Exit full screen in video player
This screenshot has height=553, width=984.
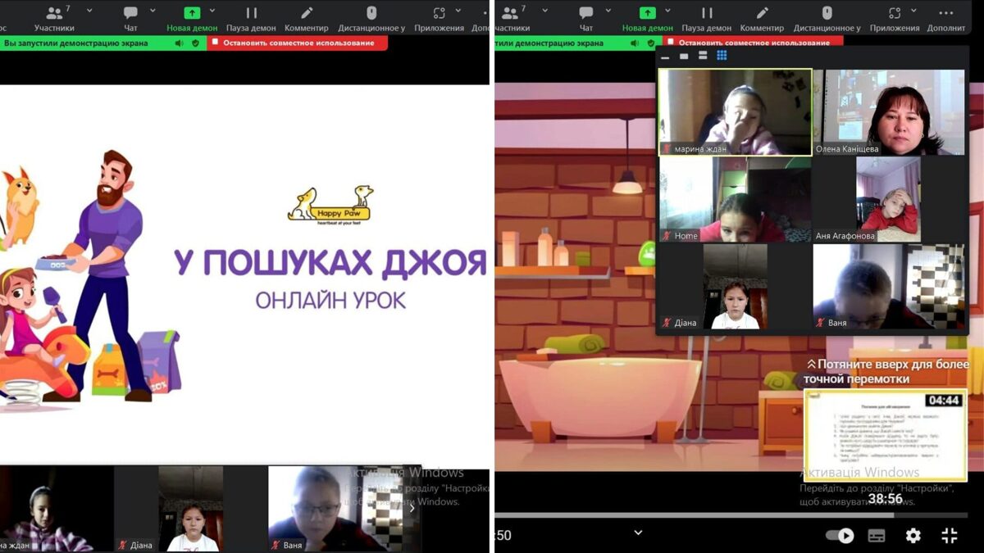click(x=950, y=536)
